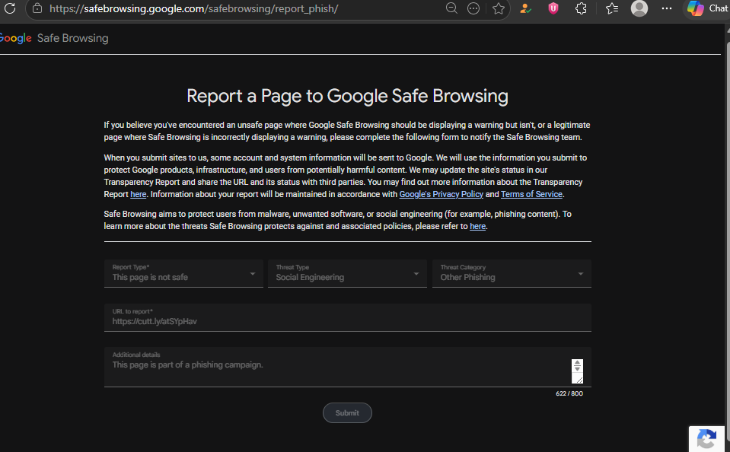
Task: Click the 'Report a Page to Google Safe Browsing' heading
Action: [347, 96]
